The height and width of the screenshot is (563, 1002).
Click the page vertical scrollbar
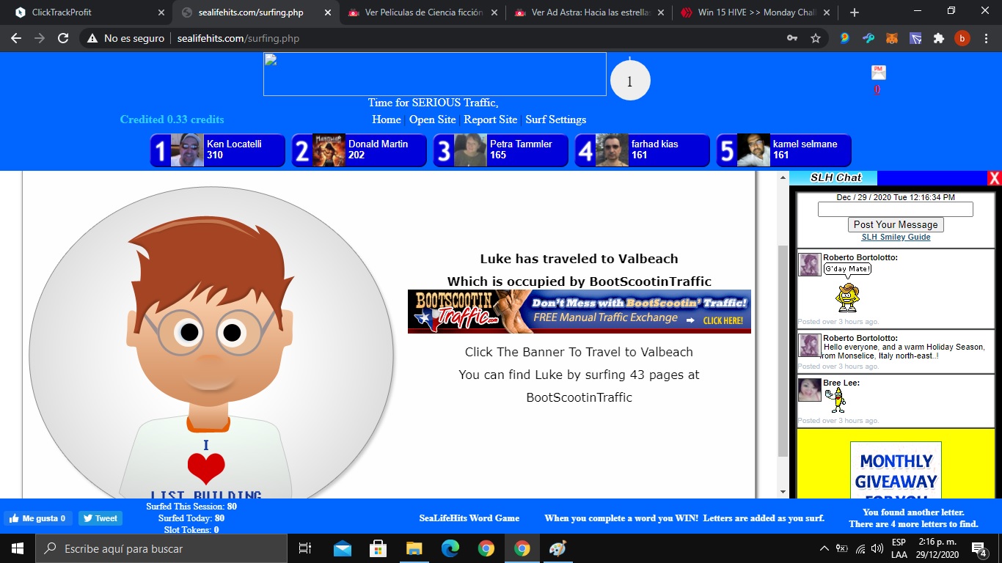pos(783,350)
